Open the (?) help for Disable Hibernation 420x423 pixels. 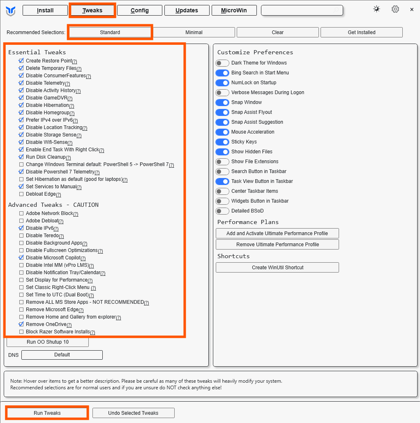coord(72,106)
